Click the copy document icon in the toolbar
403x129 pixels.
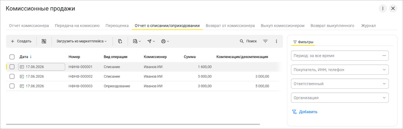coord(120,41)
